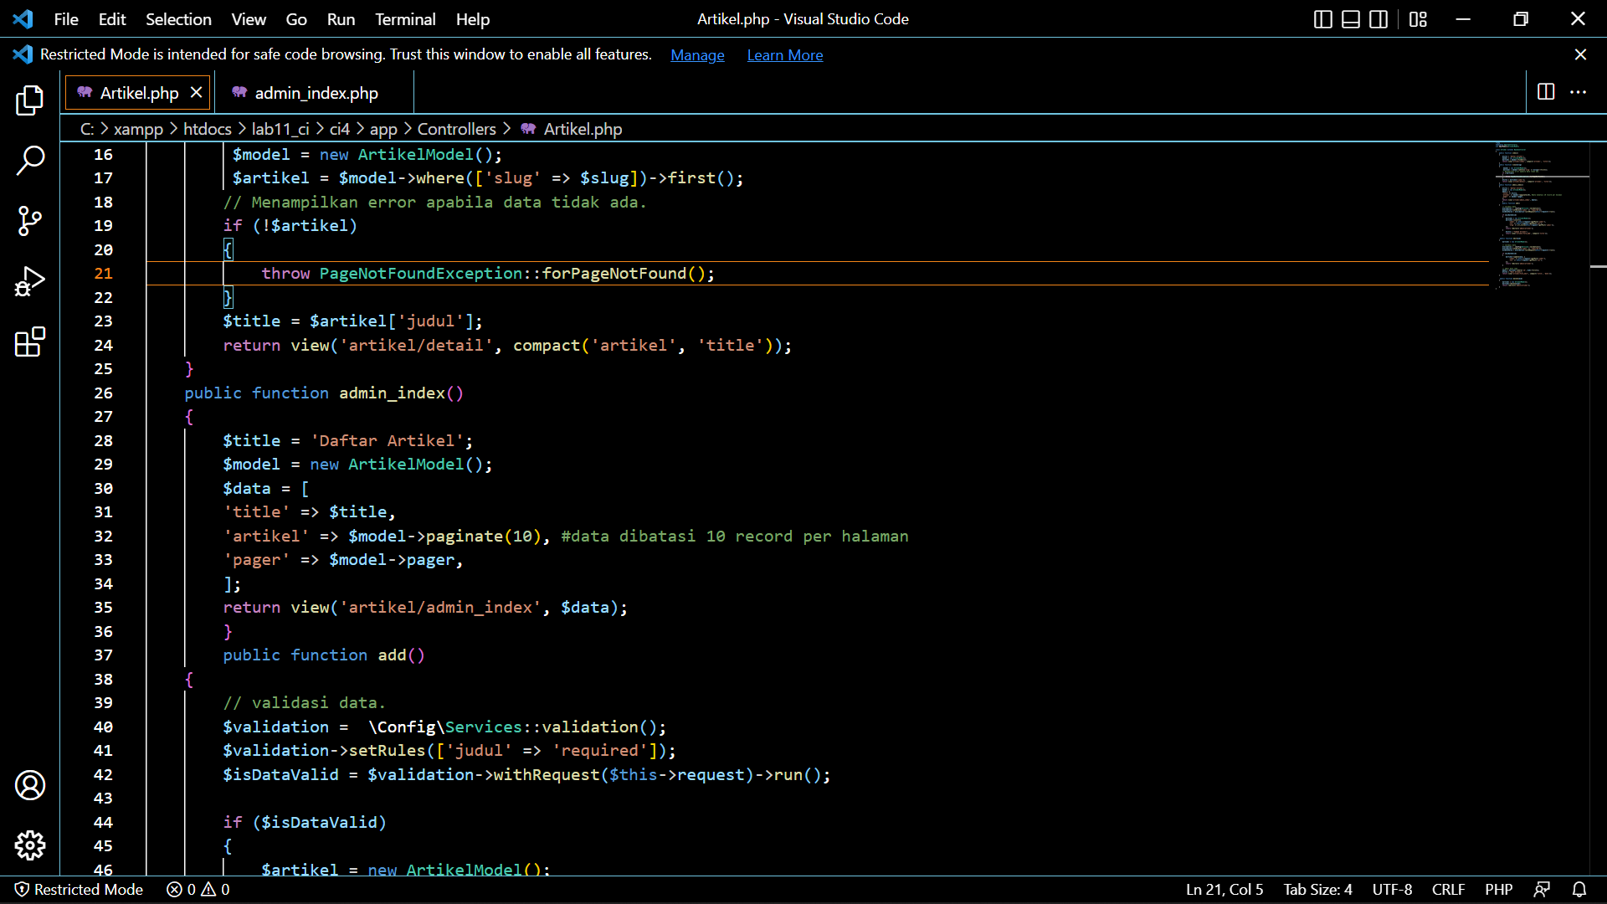Open the UTF-8 encoding picker in status bar
Viewport: 1607px width, 904px height.
pos(1392,889)
